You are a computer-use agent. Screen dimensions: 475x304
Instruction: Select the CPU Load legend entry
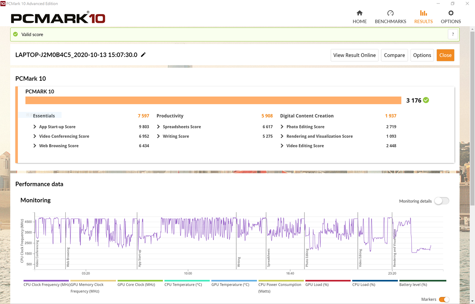(x=375, y=283)
